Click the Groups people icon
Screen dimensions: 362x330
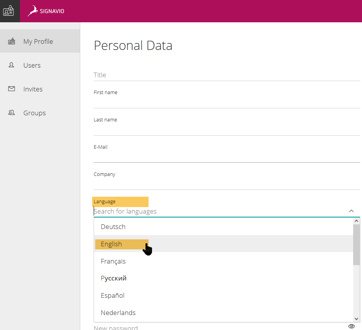(11, 113)
